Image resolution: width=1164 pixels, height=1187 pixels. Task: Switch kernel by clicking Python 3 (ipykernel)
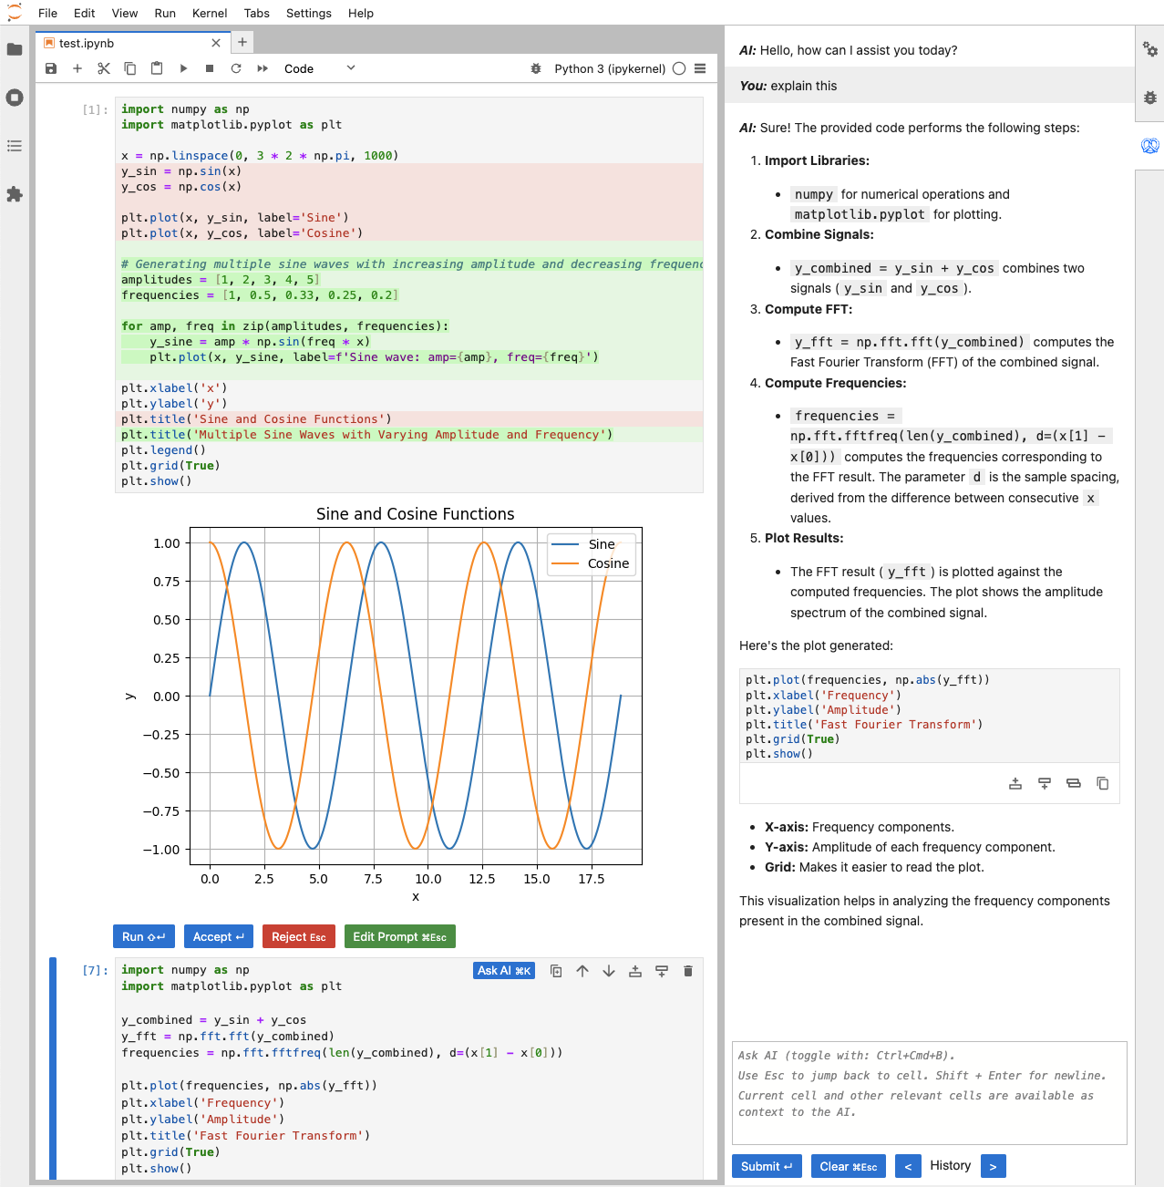point(609,68)
